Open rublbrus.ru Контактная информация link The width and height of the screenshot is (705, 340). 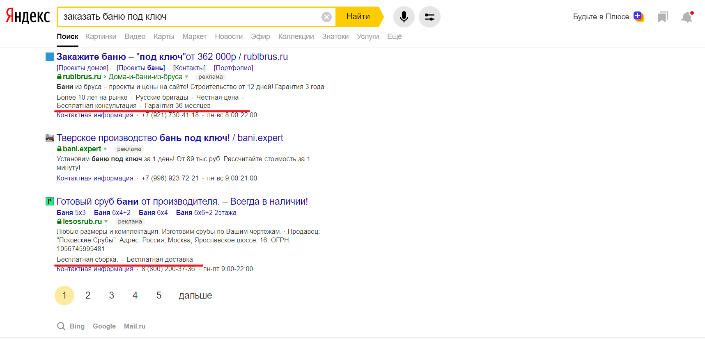point(95,115)
